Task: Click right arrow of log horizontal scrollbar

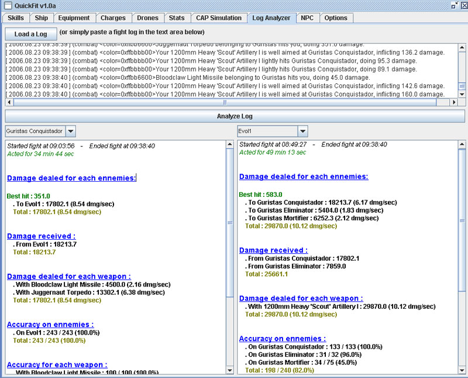Action: (453, 102)
